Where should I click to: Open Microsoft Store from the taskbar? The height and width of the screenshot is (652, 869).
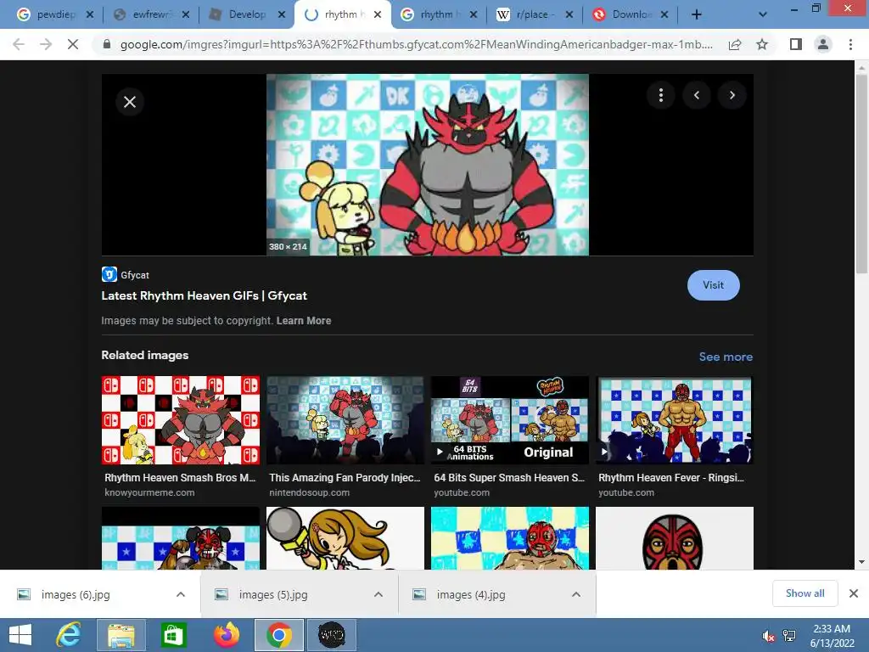tap(173, 635)
